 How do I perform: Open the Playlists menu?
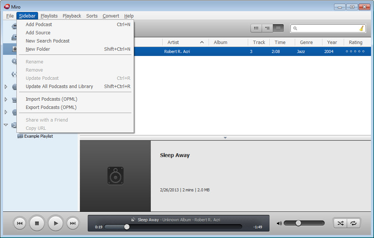click(x=49, y=16)
